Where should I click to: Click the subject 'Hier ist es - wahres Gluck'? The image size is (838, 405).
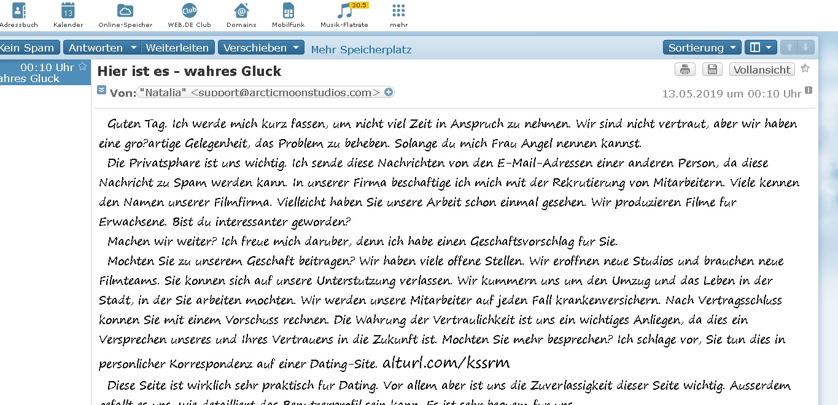[189, 71]
